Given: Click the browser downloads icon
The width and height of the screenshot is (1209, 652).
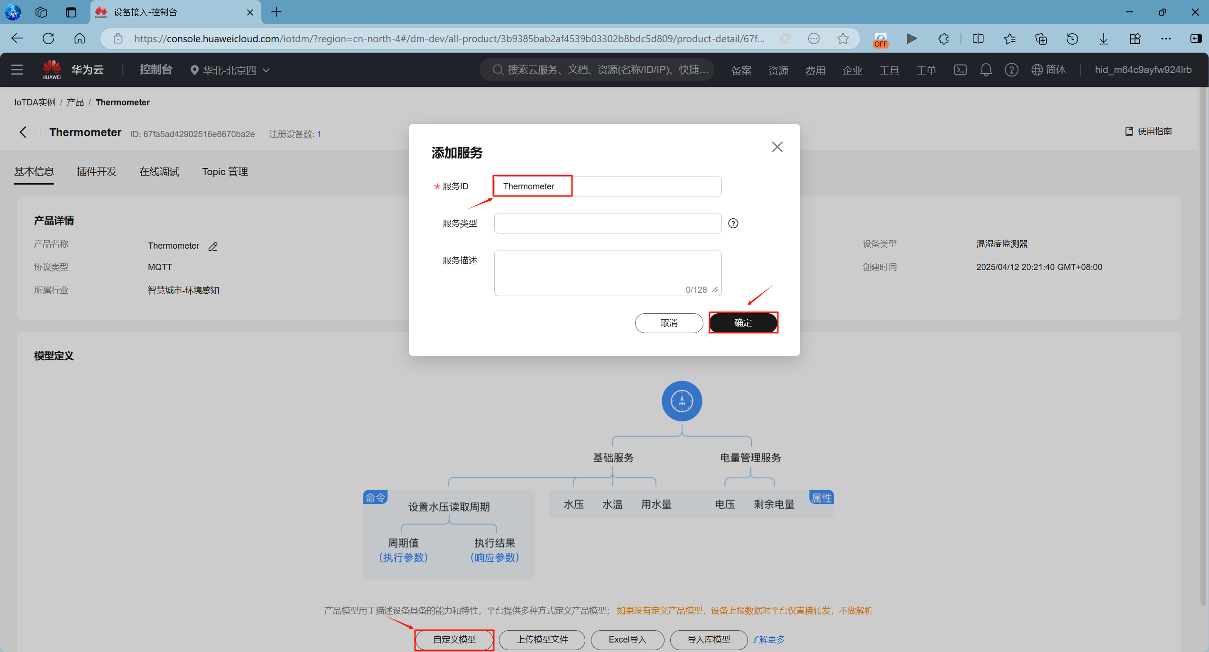Looking at the screenshot, I should click(1103, 38).
